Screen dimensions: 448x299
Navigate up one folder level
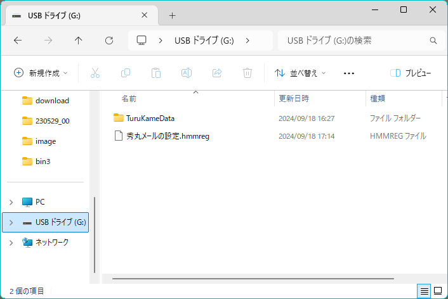78,41
